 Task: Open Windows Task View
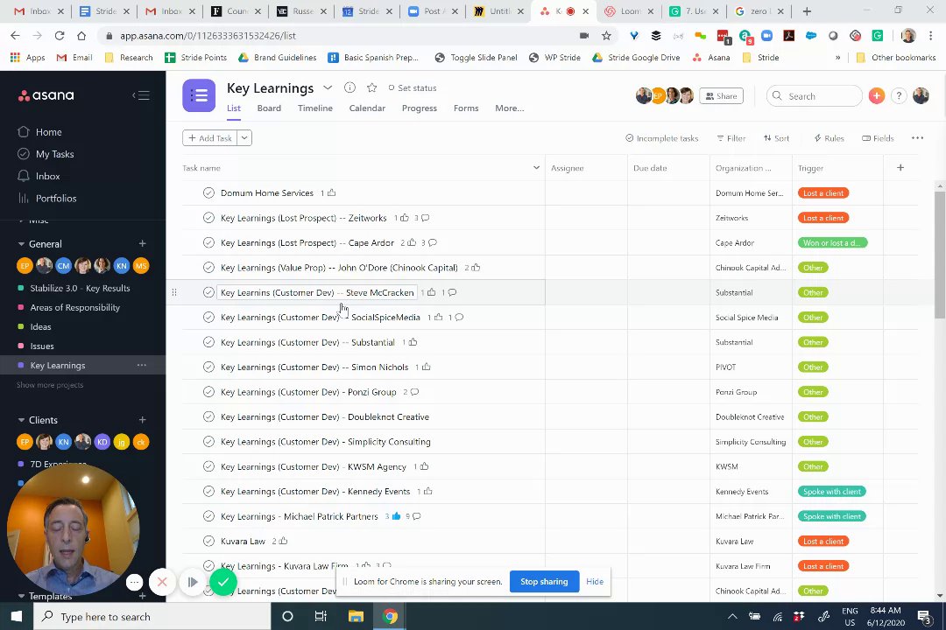tap(321, 616)
